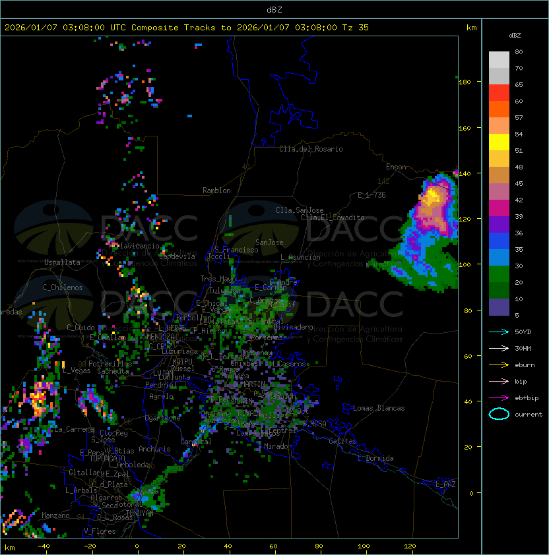Click the 'Tres_Mayo' place label
This screenshot has height=555, width=549.
[218, 279]
